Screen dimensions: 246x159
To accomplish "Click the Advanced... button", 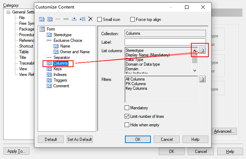I will point(224,131).
